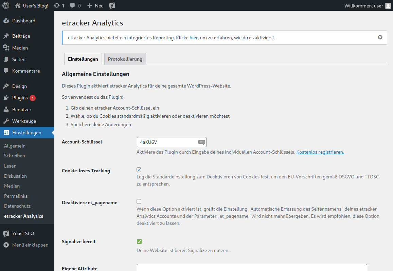Click the hier link in the notice
Image resolution: width=393 pixels, height=271 pixels.
193,38
